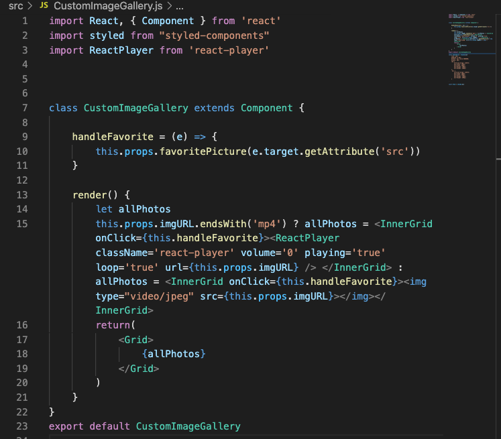This screenshot has height=439, width=501.
Task: Click 'CustomImageGallery' on the export line 23
Action: pos(188,426)
